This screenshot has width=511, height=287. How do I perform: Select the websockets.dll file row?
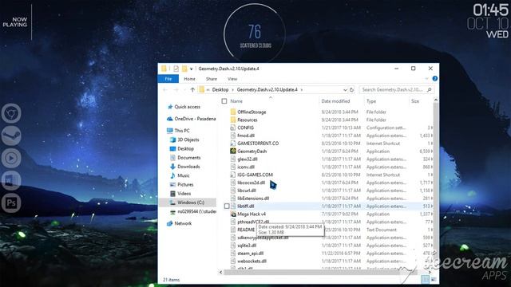[327, 261]
